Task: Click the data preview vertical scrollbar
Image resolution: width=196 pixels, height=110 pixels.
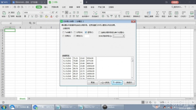Action: click(x=132, y=68)
